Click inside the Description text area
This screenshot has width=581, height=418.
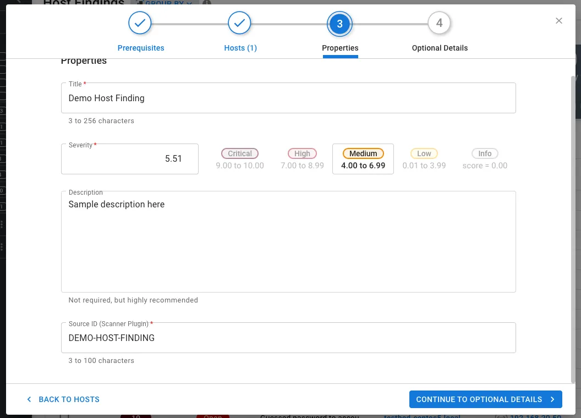click(288, 241)
